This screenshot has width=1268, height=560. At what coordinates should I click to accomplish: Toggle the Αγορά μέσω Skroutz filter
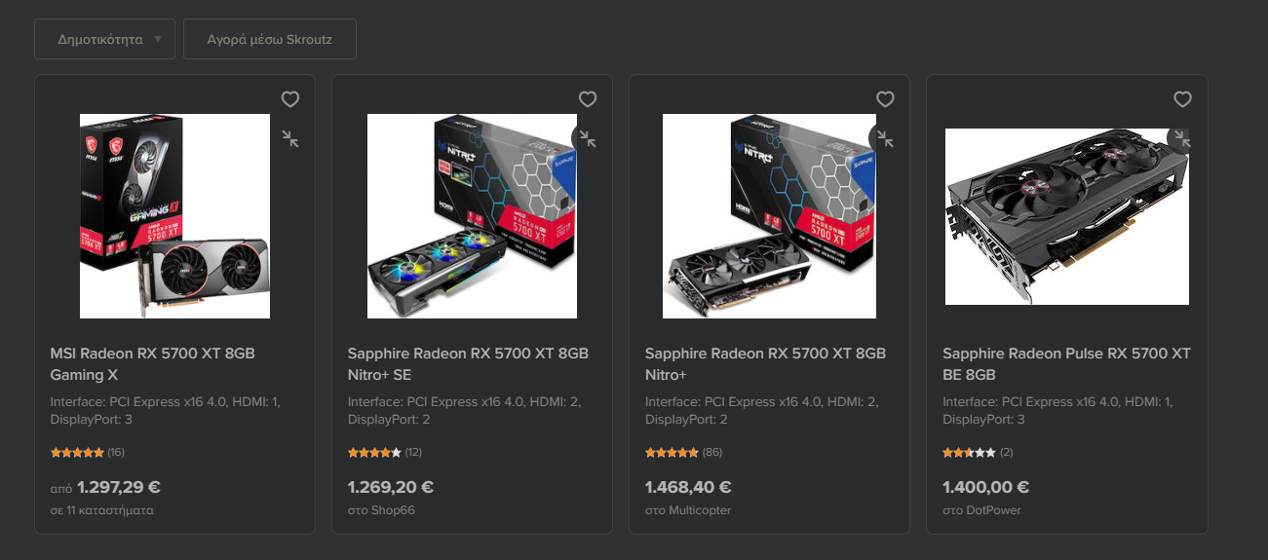[x=270, y=40]
